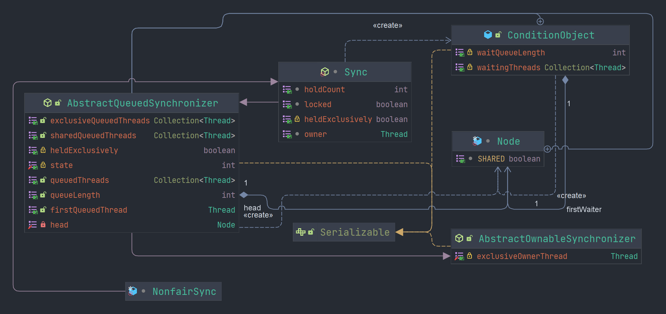666x314 pixels.
Task: Click the ConditionObject class icon
Action: point(488,35)
